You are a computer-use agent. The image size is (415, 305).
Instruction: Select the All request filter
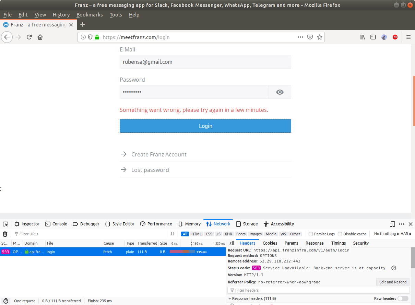point(185,234)
